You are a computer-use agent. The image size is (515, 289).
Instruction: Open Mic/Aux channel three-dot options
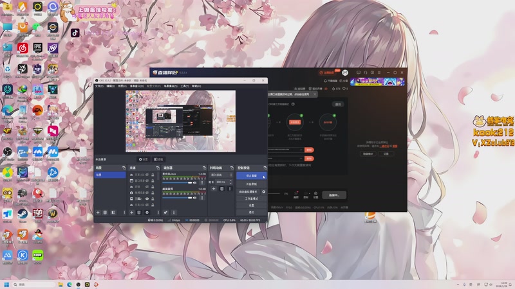(x=202, y=182)
